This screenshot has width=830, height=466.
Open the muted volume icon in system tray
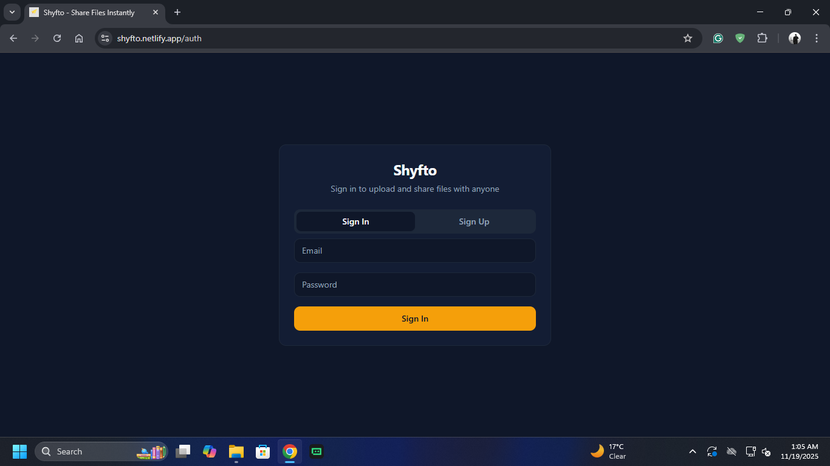click(766, 451)
